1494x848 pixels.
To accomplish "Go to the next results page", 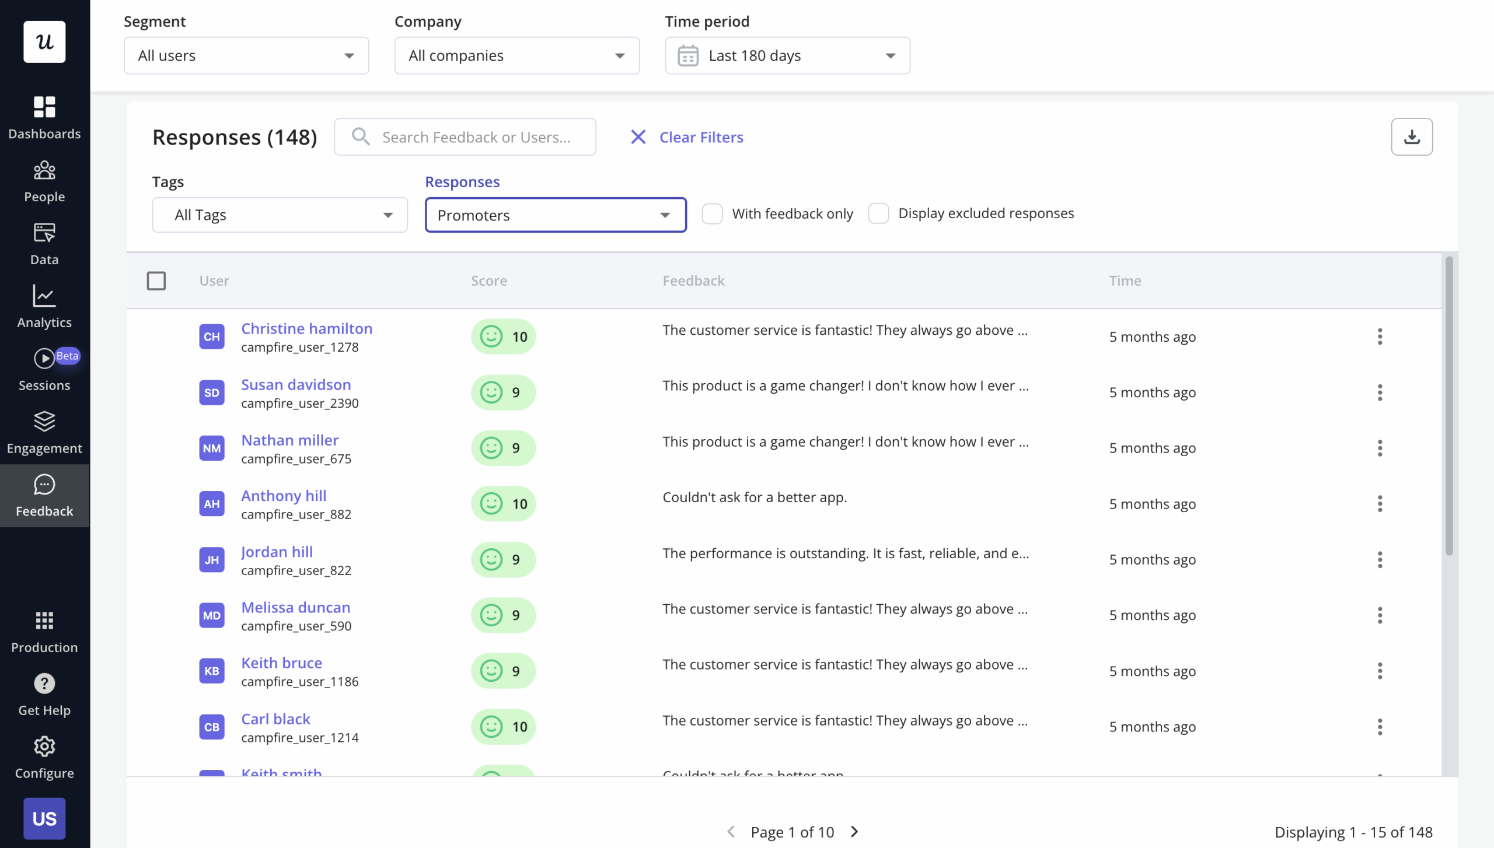I will [x=854, y=832].
